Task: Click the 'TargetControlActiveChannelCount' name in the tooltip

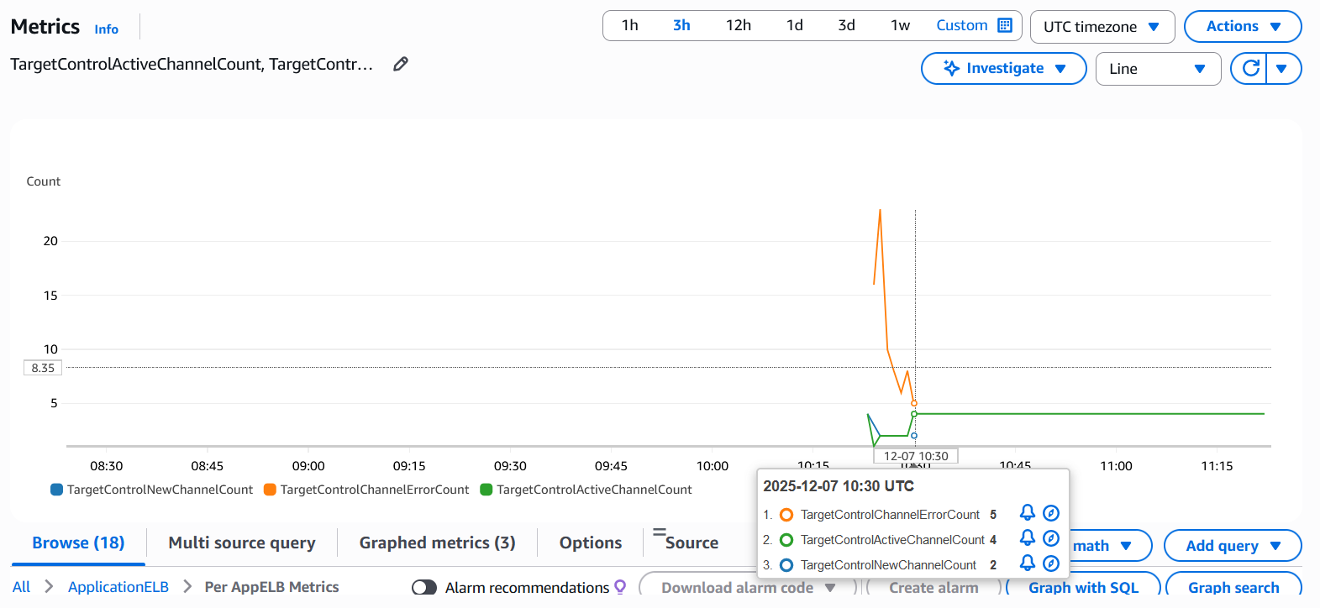Action: pos(892,540)
